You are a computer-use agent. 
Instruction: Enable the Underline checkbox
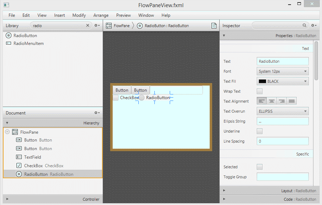260,131
